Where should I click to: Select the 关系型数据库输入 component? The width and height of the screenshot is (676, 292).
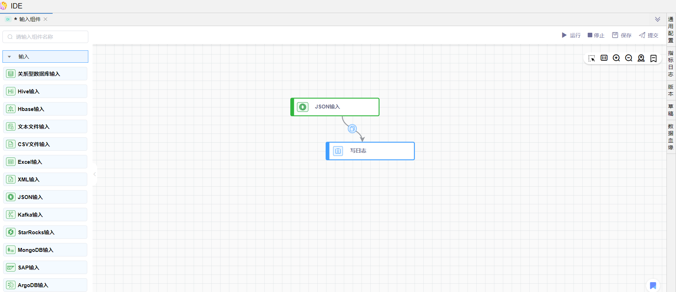[45, 74]
